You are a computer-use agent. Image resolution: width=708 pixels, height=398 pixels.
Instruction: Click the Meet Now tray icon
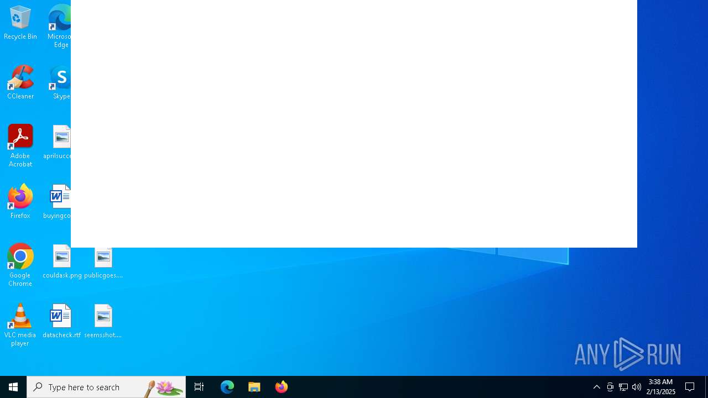tap(610, 387)
